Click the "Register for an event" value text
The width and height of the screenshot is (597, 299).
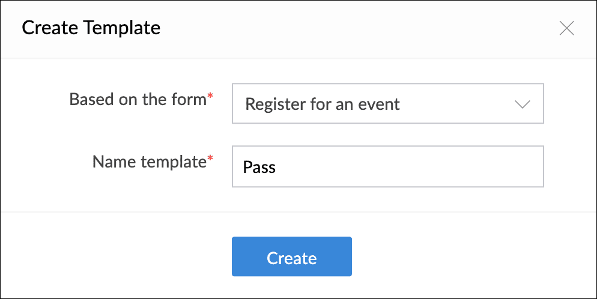pyautogui.click(x=323, y=104)
